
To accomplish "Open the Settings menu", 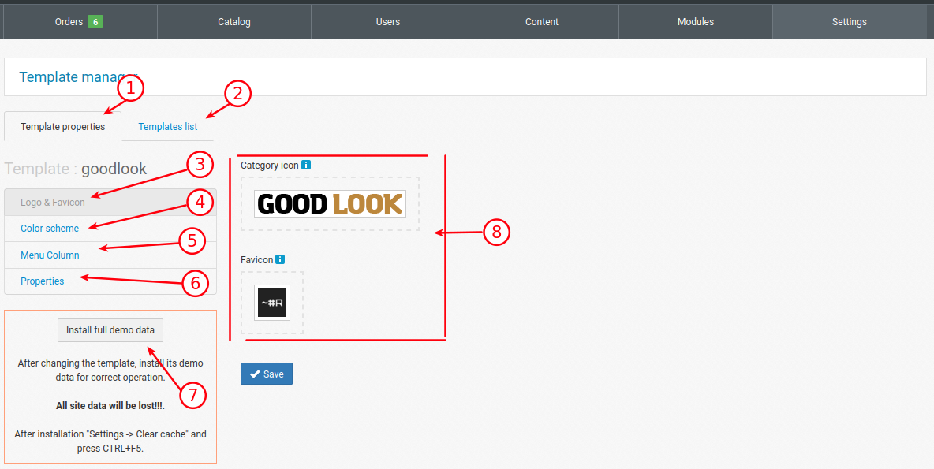I will click(850, 21).
